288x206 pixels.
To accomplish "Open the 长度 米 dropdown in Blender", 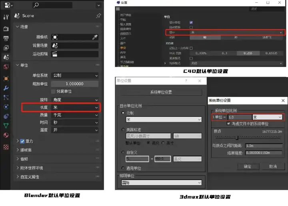I will [75, 107].
